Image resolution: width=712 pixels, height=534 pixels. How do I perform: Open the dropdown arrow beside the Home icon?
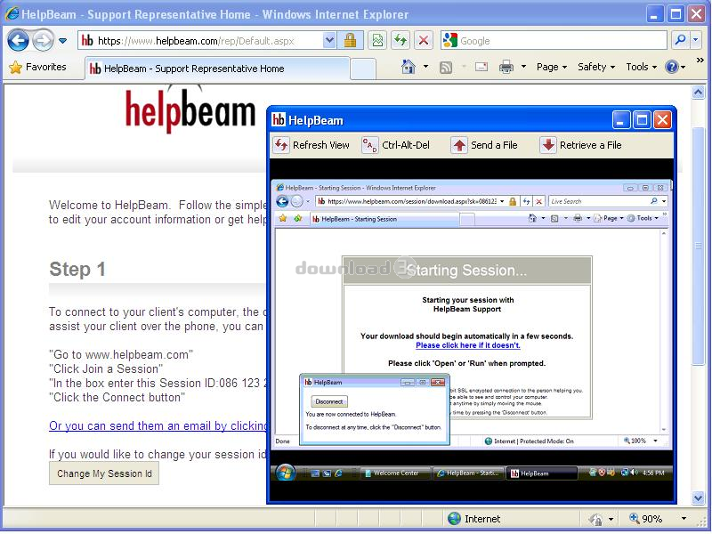(425, 67)
